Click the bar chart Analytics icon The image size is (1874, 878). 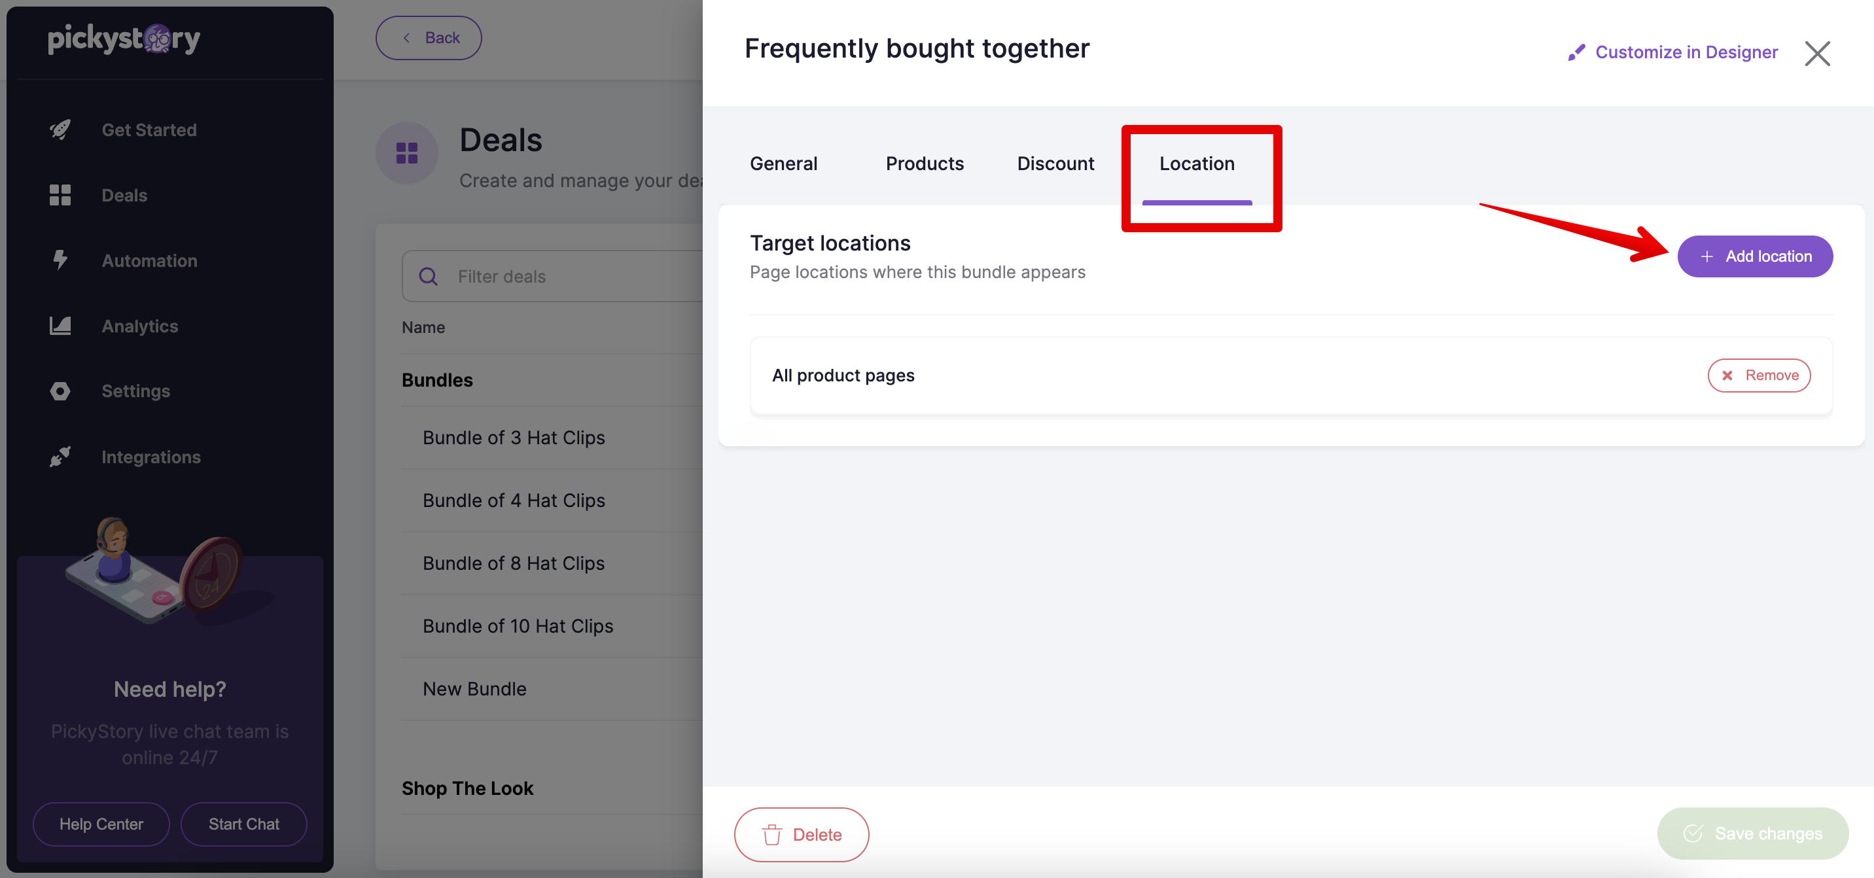pos(59,324)
